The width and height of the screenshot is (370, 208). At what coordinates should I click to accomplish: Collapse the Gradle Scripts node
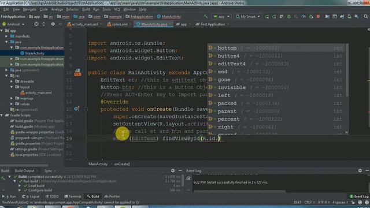pos(2,116)
